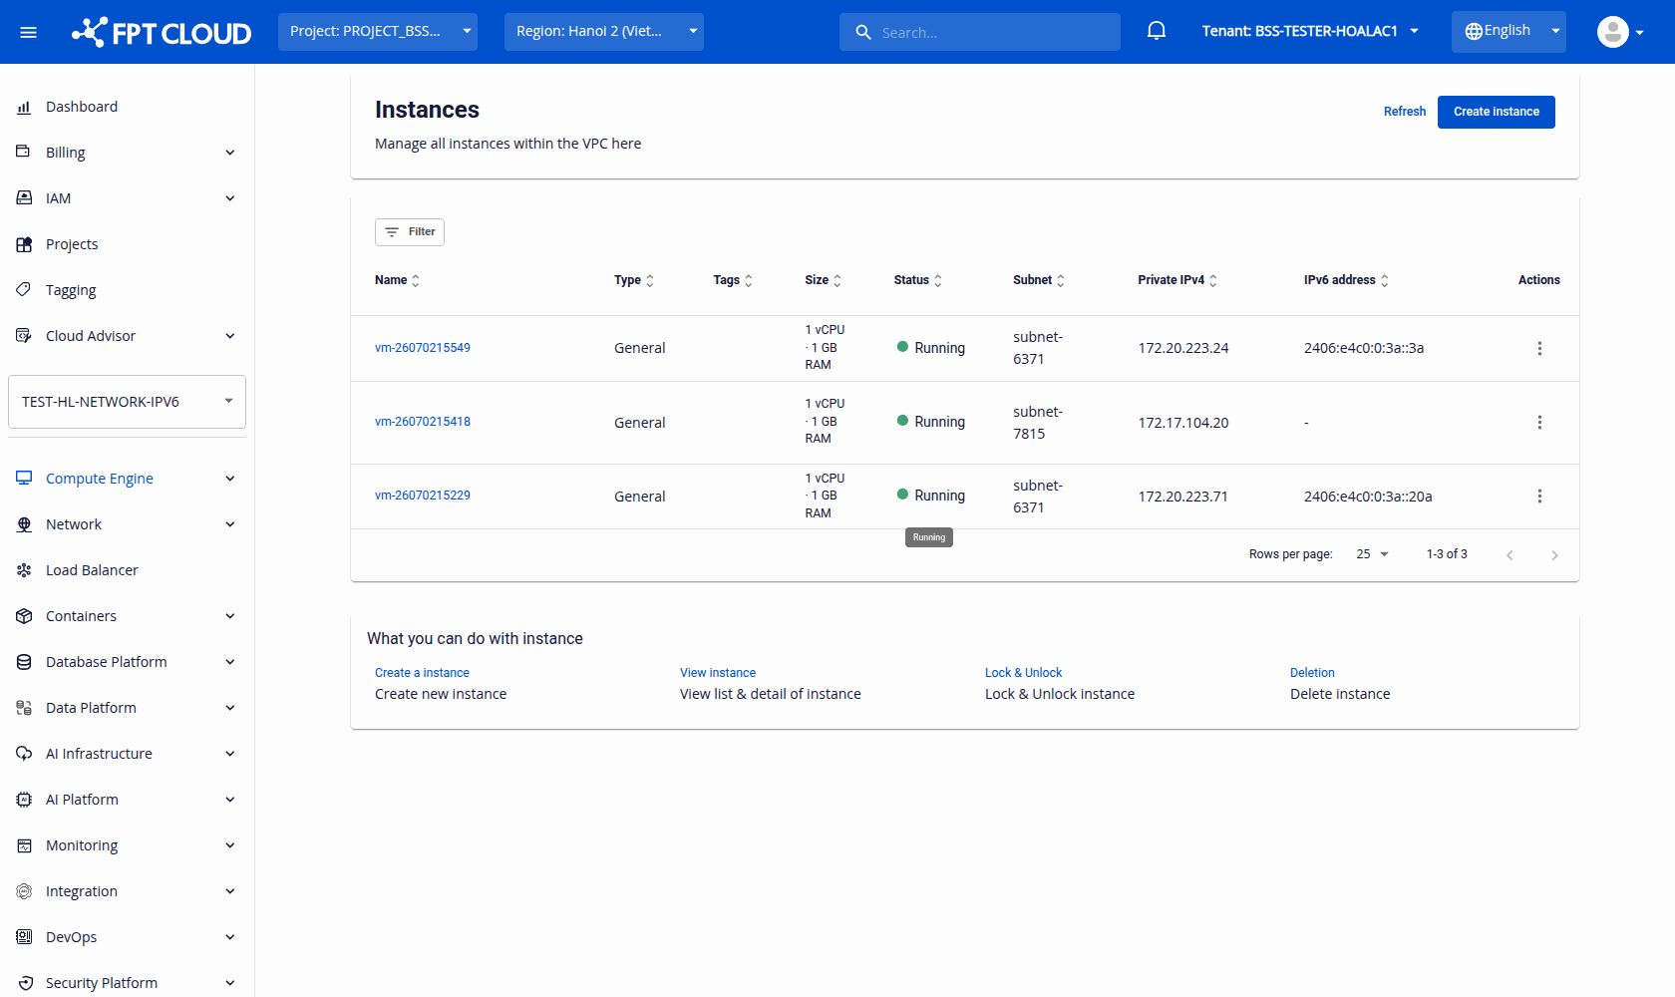Expand the Network menu chevron

point(230,524)
